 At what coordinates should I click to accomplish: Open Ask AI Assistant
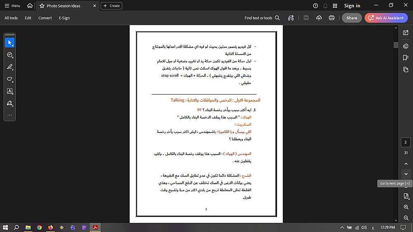pyautogui.click(x=386, y=18)
